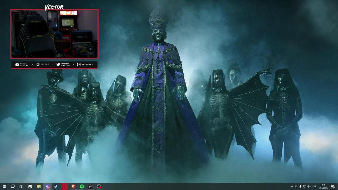338x190 pixels.
Task: Open taskbar search magnifier
Action: pyautogui.click(x=12, y=187)
